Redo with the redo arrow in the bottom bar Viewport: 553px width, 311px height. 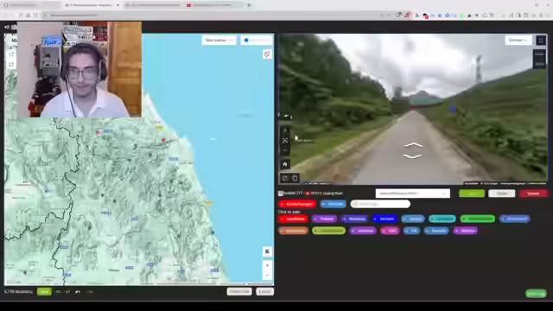[x=90, y=292]
